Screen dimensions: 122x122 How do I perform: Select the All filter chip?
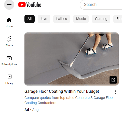pyautogui.click(x=30, y=19)
